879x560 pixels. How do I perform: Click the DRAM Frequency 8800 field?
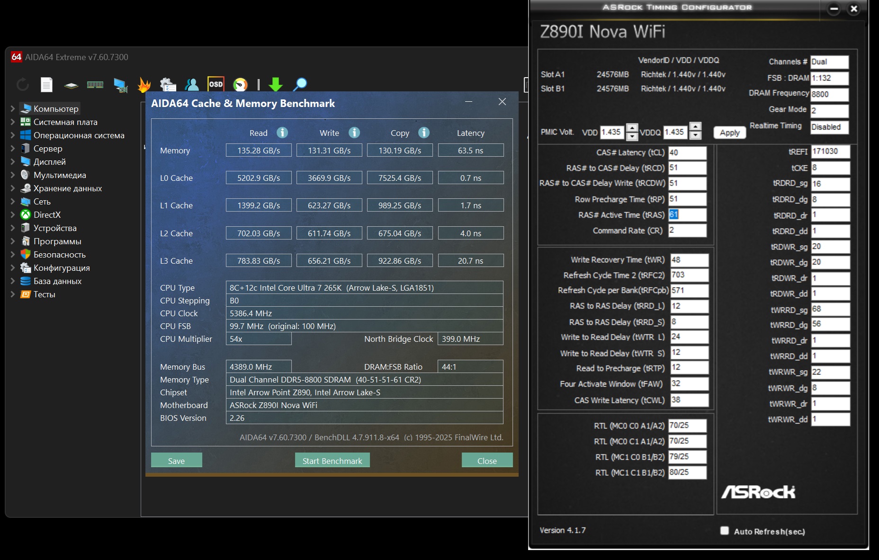[829, 94]
